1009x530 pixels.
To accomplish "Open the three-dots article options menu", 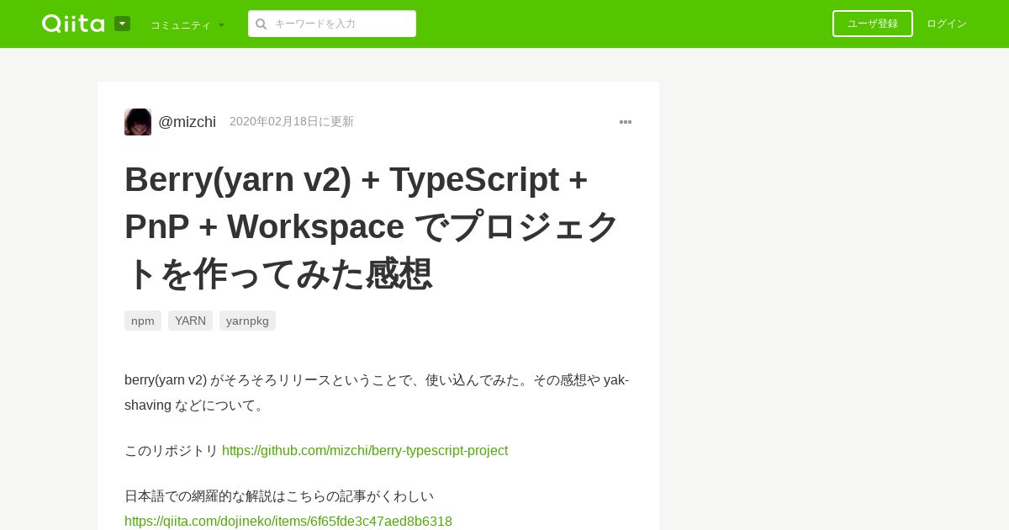I will pos(626,122).
